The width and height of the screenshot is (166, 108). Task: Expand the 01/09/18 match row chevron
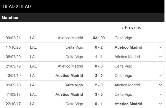pyautogui.click(x=160, y=85)
